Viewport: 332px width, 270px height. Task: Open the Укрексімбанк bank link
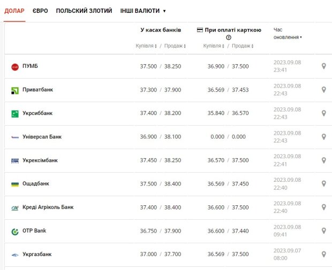click(40, 160)
